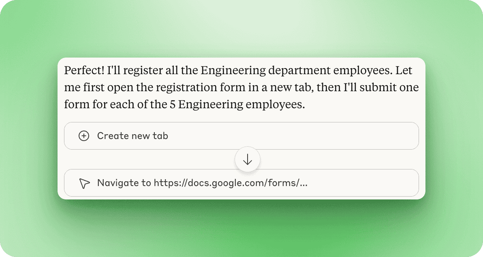This screenshot has height=257, width=483.
Task: Open the "Navigate to" step row
Action: tap(241, 183)
